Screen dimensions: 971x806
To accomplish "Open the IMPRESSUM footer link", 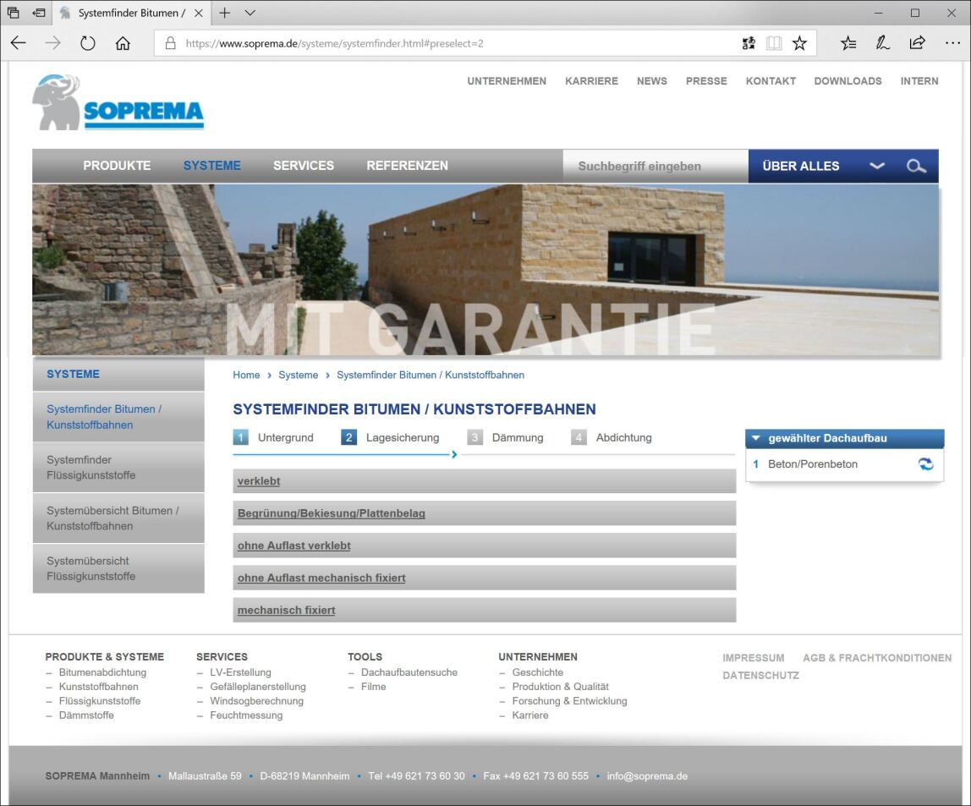I will (x=753, y=658).
